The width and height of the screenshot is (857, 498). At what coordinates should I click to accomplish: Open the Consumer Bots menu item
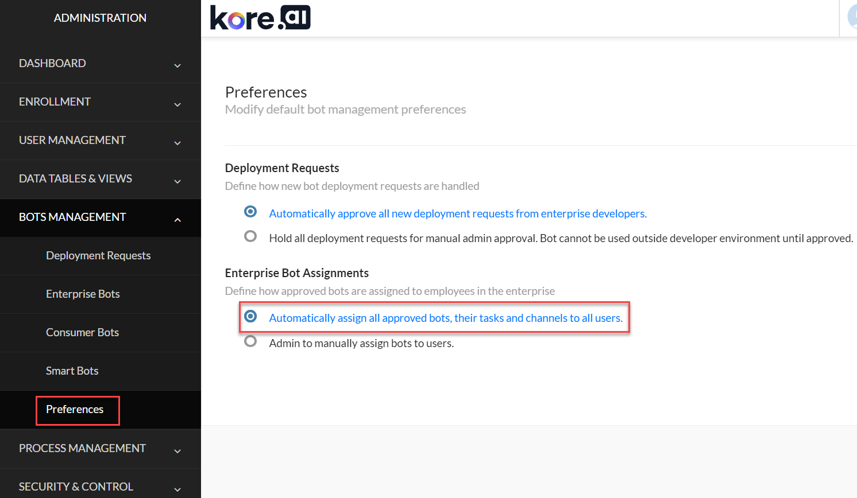(x=82, y=332)
